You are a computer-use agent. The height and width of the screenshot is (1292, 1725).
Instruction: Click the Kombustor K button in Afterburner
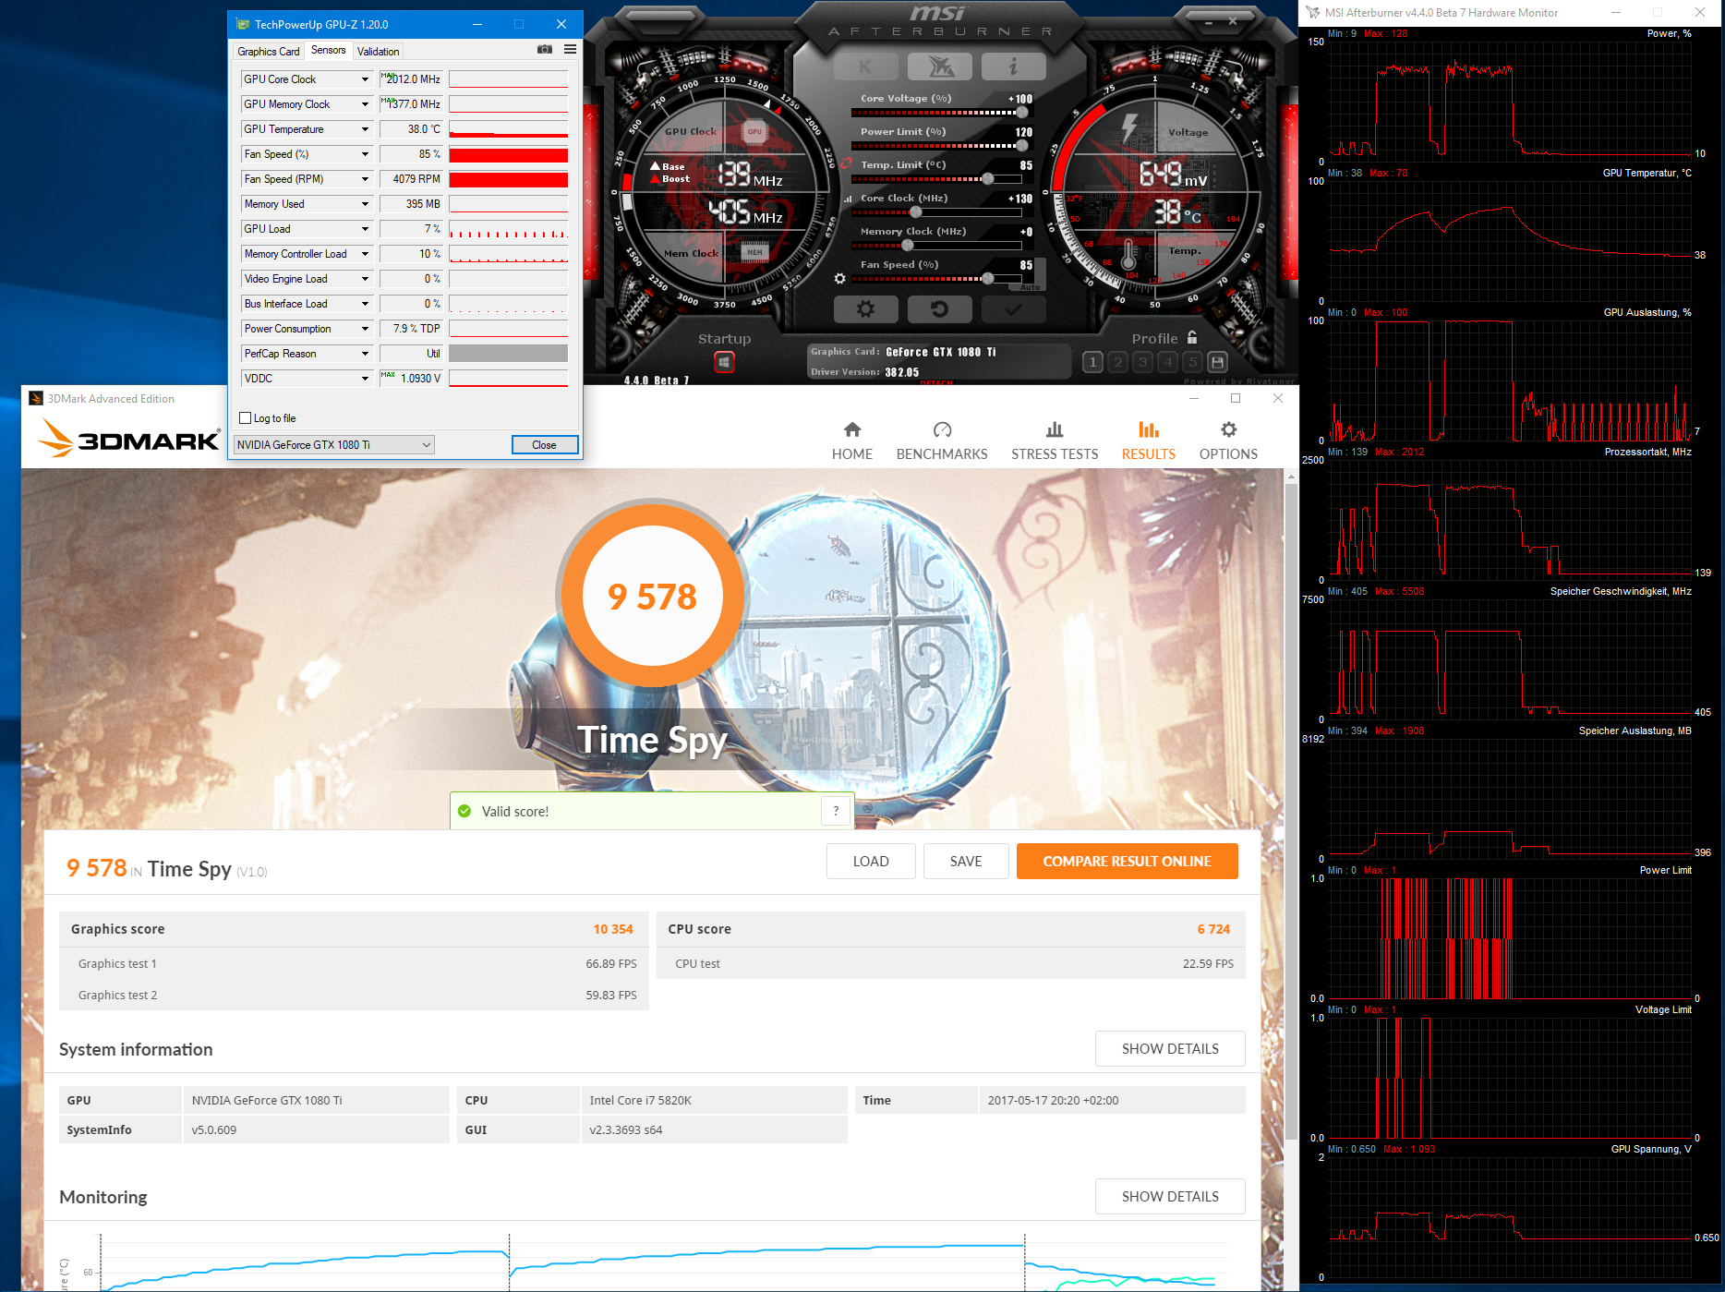coord(865,66)
